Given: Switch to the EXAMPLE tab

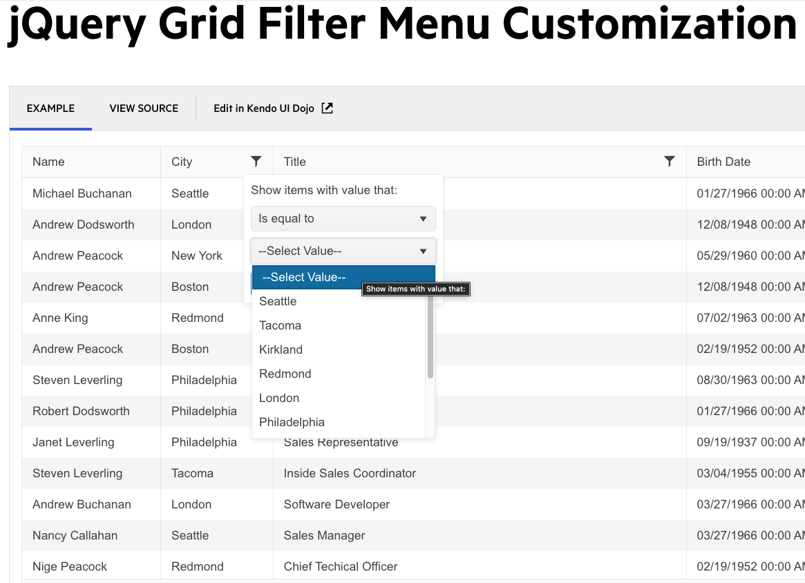Looking at the screenshot, I should (51, 108).
